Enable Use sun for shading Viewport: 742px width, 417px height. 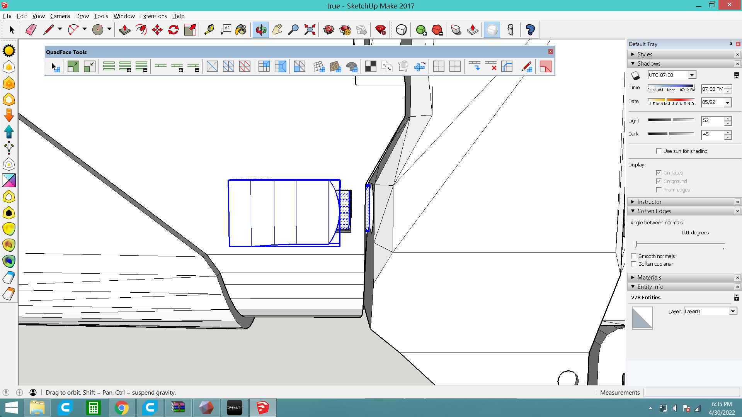point(659,151)
